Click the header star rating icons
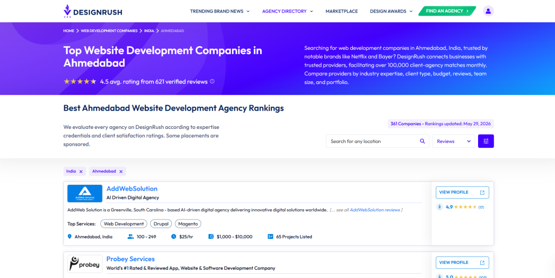 (x=80, y=81)
